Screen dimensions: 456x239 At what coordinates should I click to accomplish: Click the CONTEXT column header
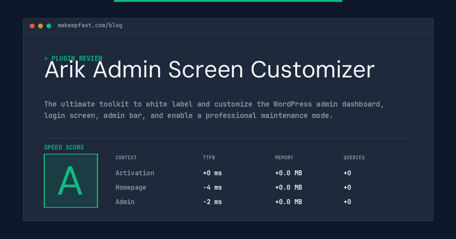point(126,158)
